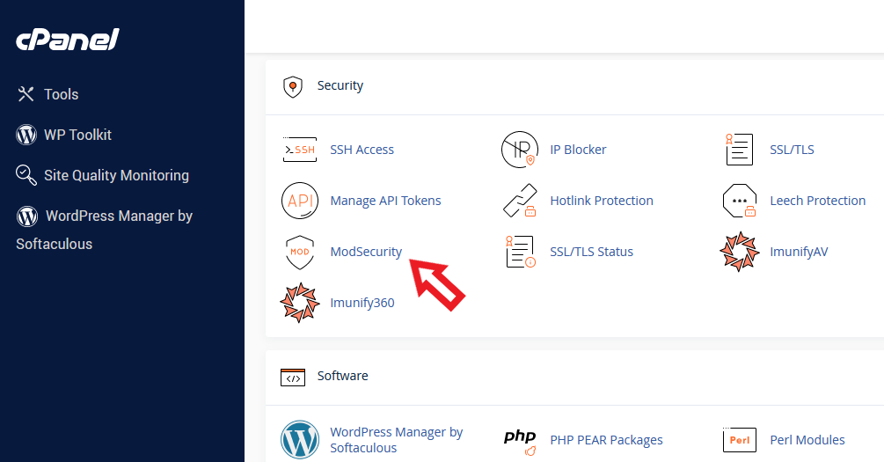Click the Software code window icon
This screenshot has height=462, width=884.
pyautogui.click(x=293, y=377)
